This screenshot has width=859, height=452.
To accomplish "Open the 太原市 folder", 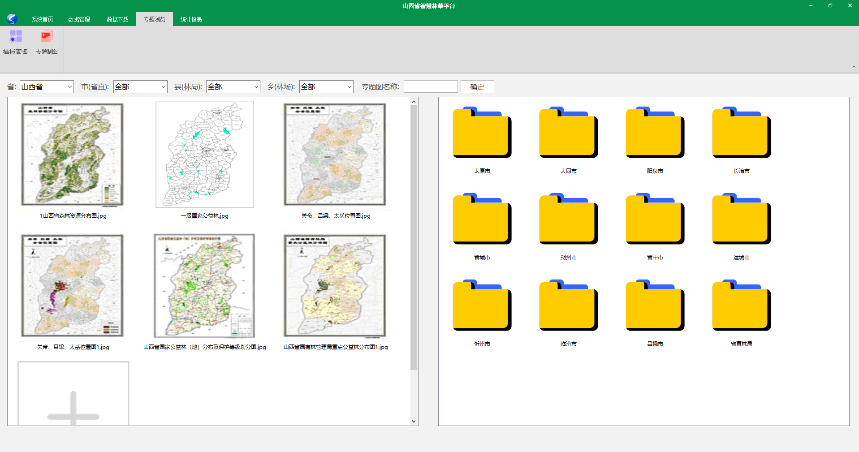I will [x=482, y=133].
